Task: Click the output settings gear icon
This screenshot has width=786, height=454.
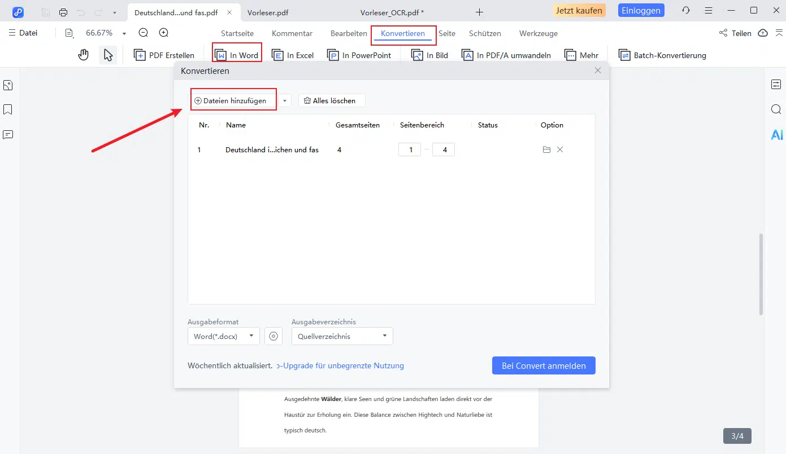Action: click(273, 336)
